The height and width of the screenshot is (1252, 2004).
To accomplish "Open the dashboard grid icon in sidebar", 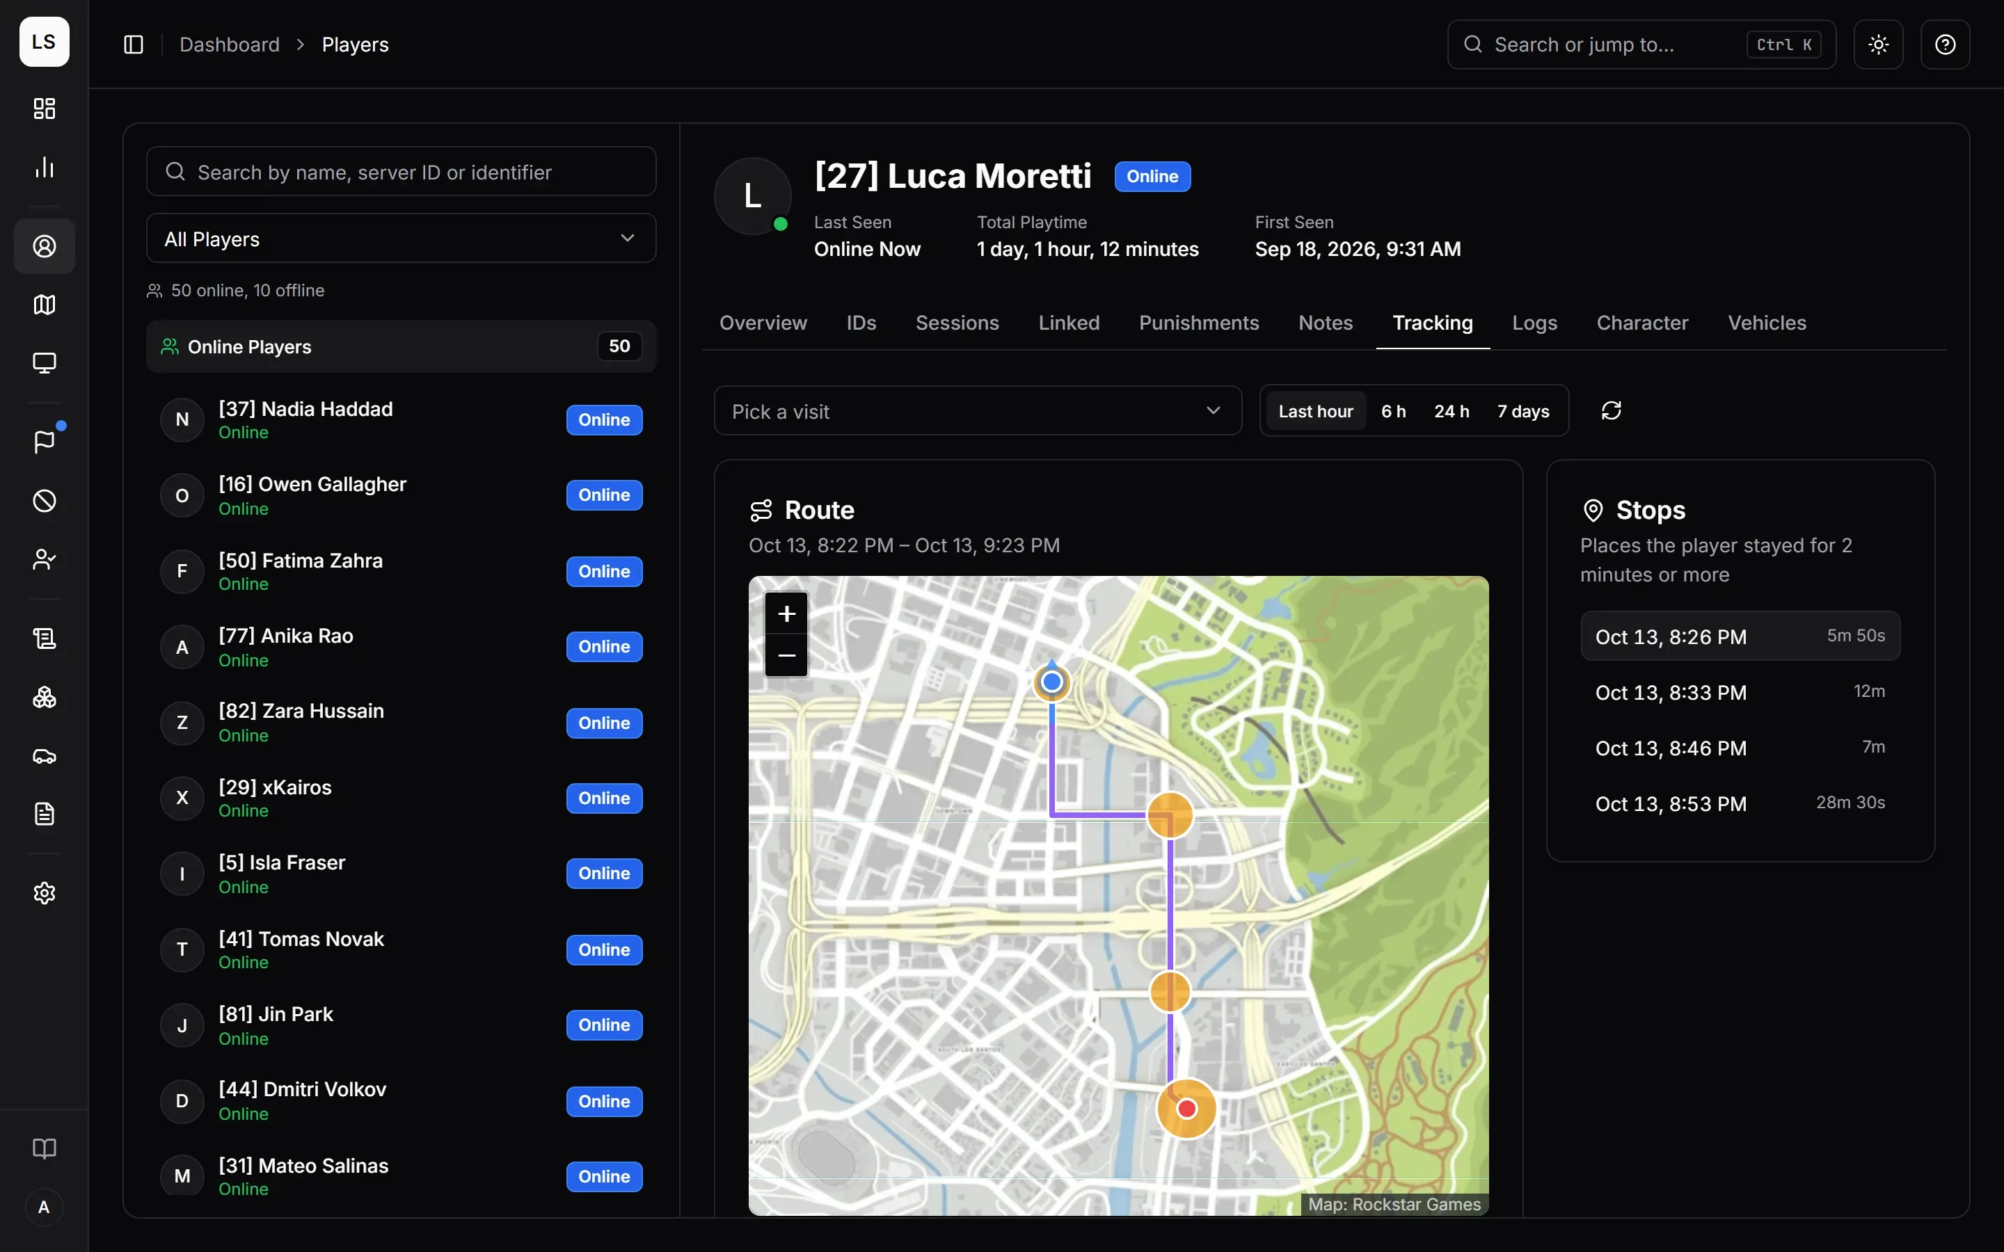I will 45,109.
